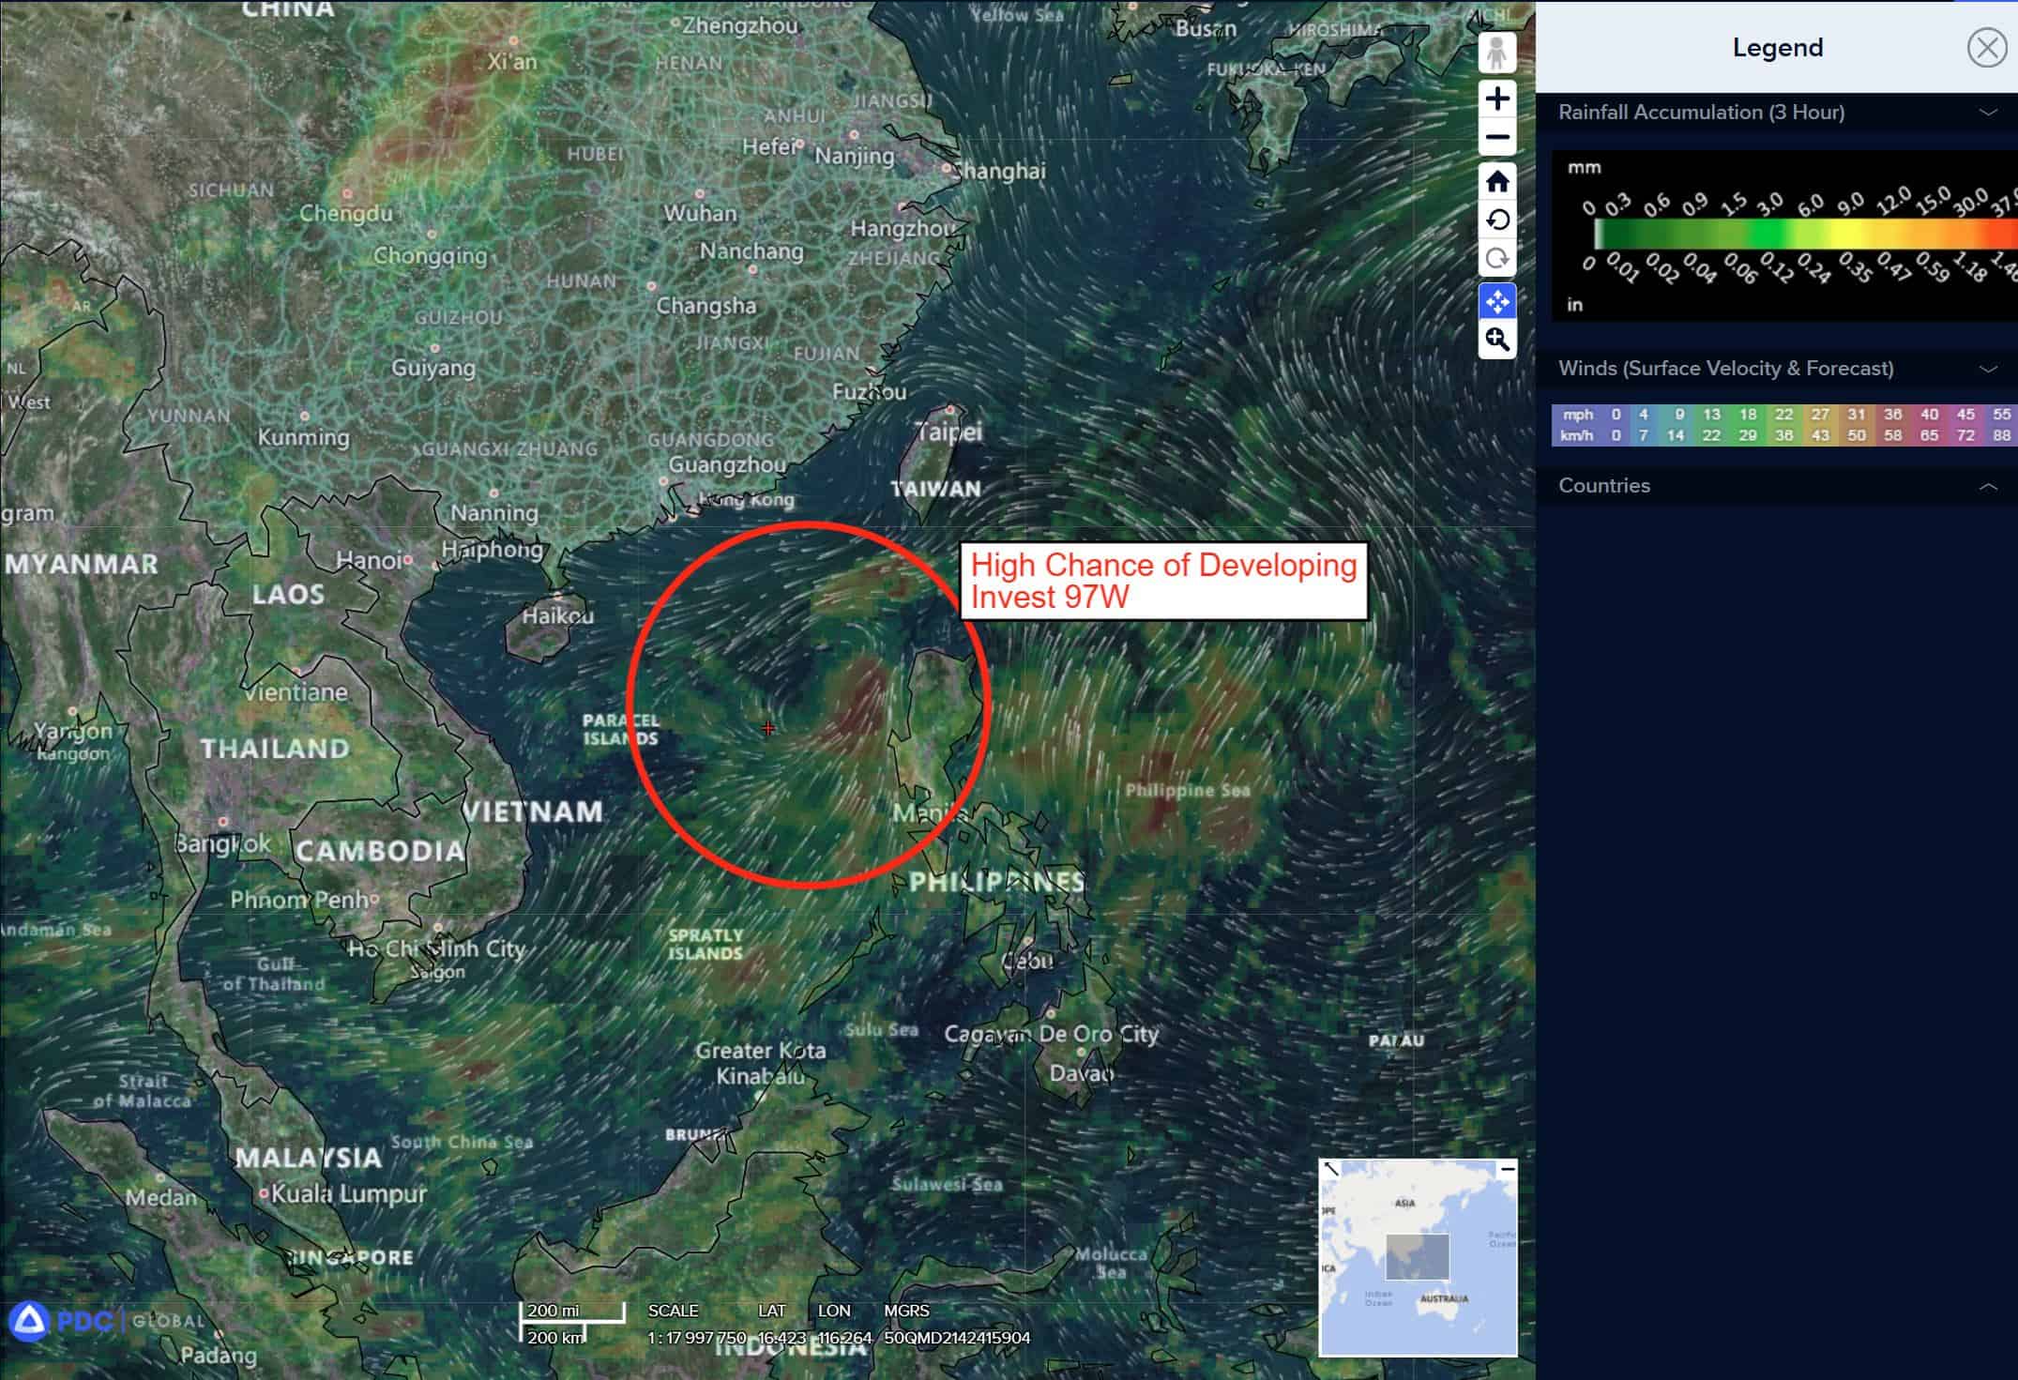Open the street view pegman control
2018x1380 pixels.
(x=1497, y=53)
